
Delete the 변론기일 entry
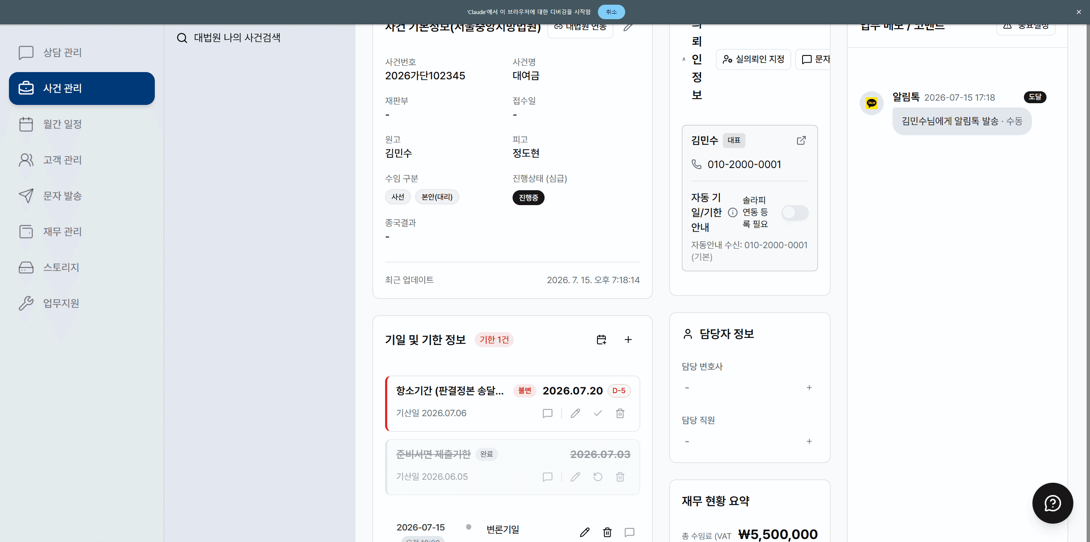(607, 532)
